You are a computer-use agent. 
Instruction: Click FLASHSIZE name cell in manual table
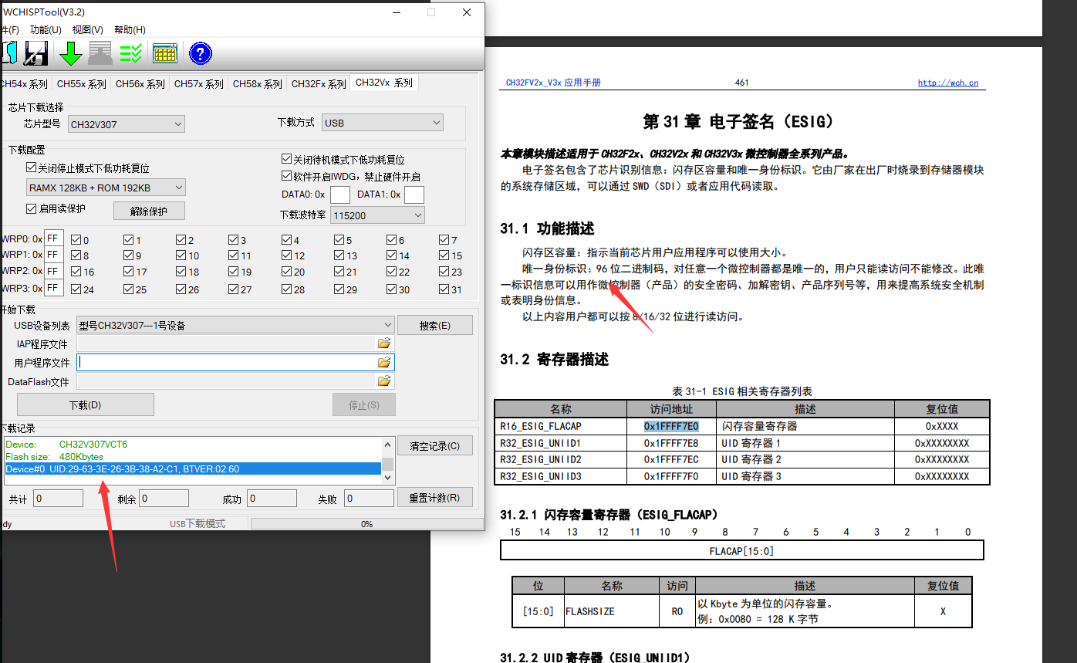pyautogui.click(x=611, y=611)
